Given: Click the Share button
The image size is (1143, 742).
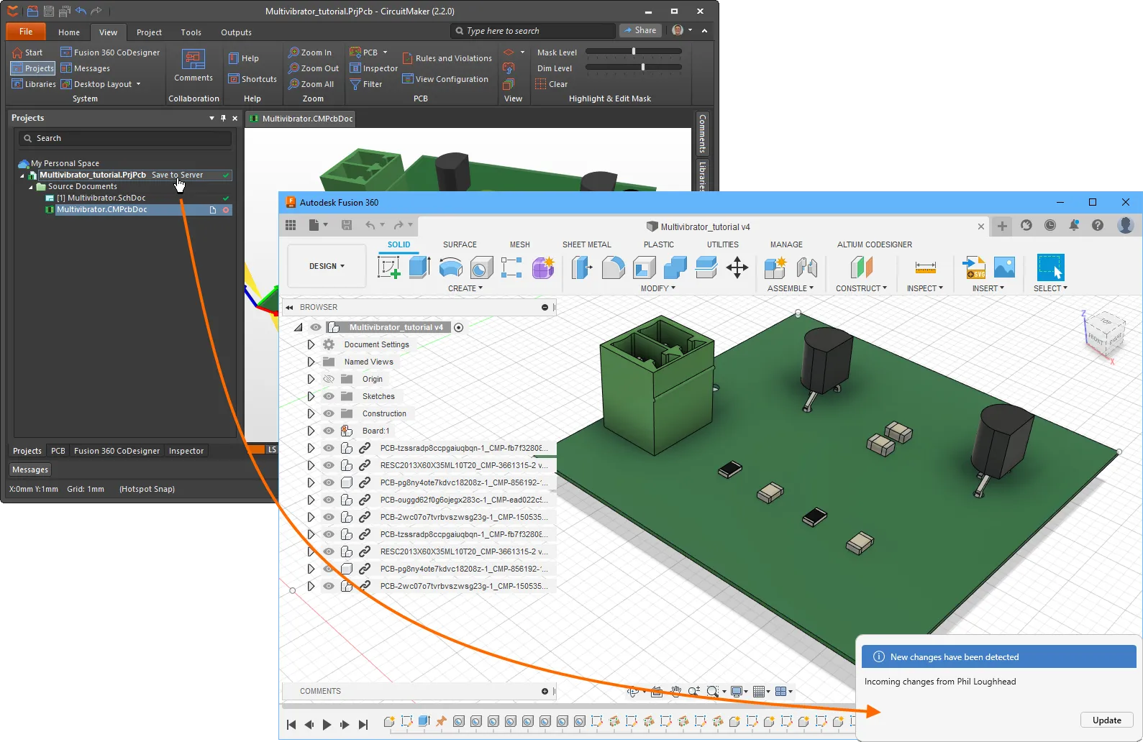Looking at the screenshot, I should pos(639,30).
